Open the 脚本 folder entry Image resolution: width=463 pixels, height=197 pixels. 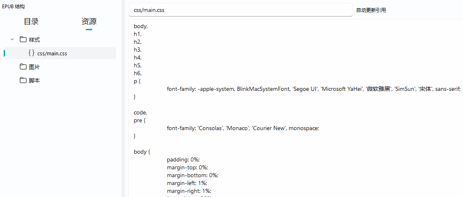tap(34, 81)
